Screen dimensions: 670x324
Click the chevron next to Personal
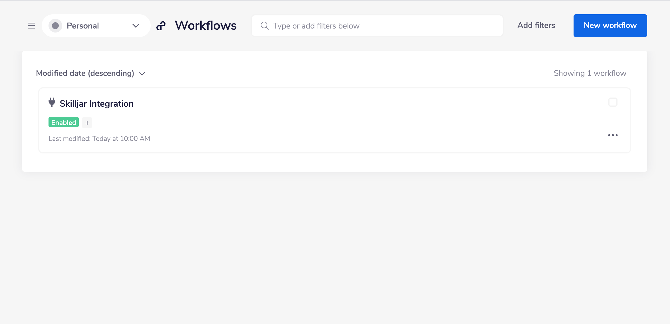[136, 26]
